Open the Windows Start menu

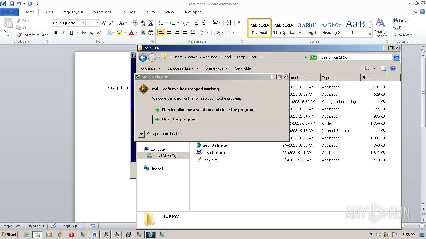coord(9,235)
